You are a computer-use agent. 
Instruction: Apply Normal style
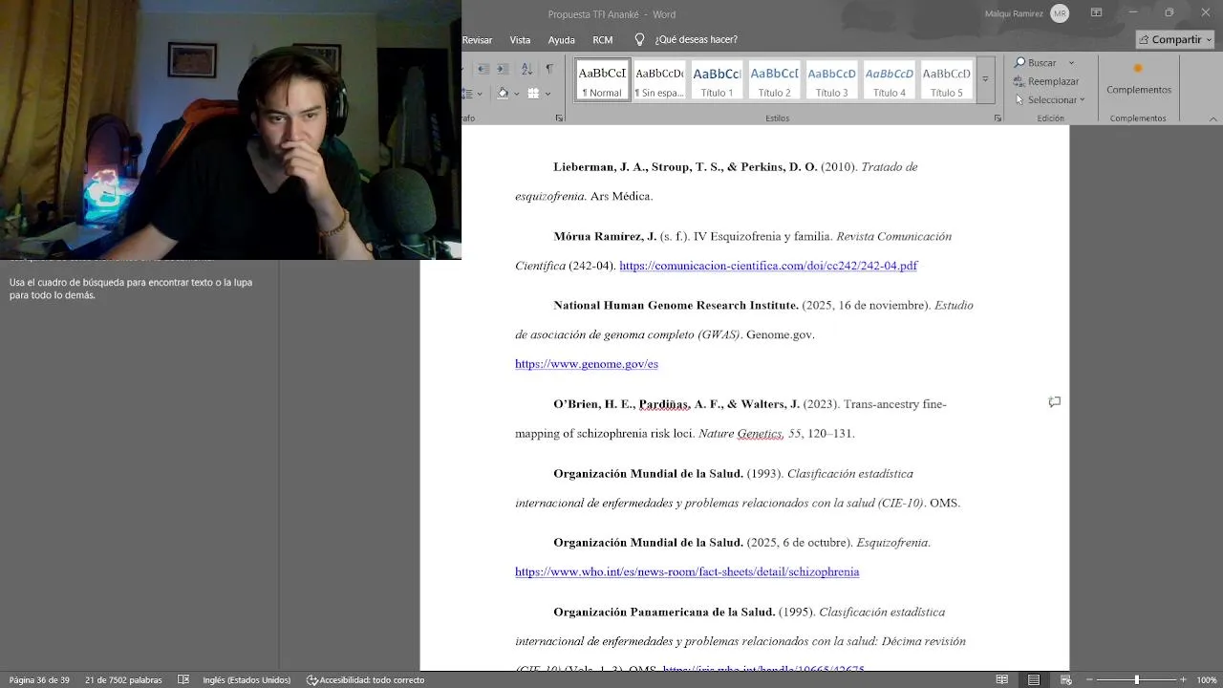point(602,79)
